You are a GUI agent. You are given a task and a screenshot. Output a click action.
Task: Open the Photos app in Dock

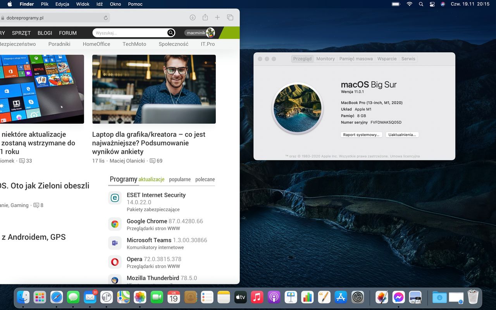(140, 297)
